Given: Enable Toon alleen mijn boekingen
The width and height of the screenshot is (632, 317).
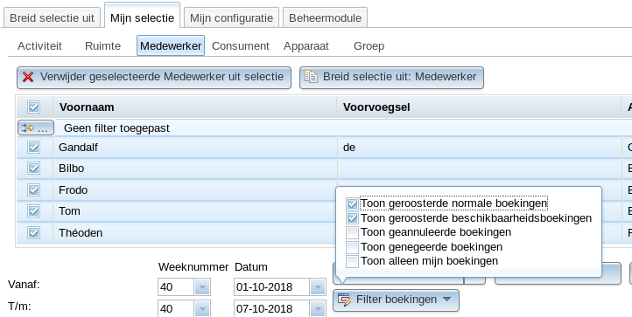Looking at the screenshot, I should tap(352, 261).
